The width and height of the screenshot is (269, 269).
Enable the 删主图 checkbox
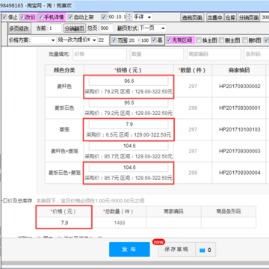click(221, 40)
